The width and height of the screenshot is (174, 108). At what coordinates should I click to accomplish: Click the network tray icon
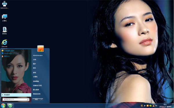click(x=145, y=106)
